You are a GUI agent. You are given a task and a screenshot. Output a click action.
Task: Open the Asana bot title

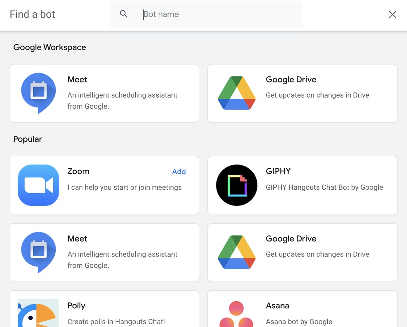click(277, 306)
